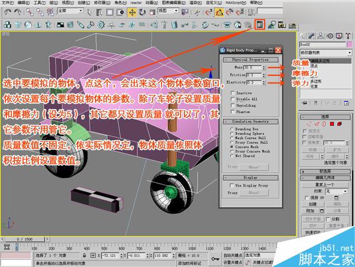Collapse the Simulation Geometry rollout
The image size is (355, 267).
pos(251,121)
